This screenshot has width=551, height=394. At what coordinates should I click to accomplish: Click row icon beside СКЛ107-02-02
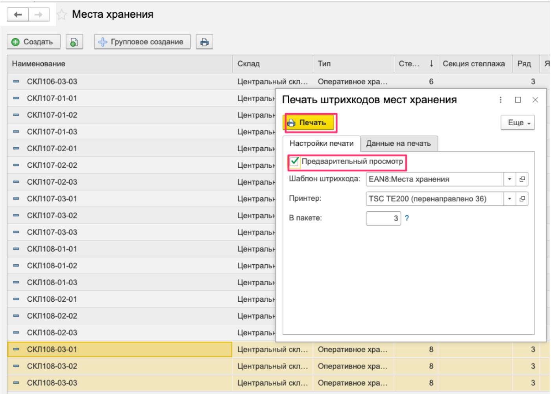coord(16,165)
